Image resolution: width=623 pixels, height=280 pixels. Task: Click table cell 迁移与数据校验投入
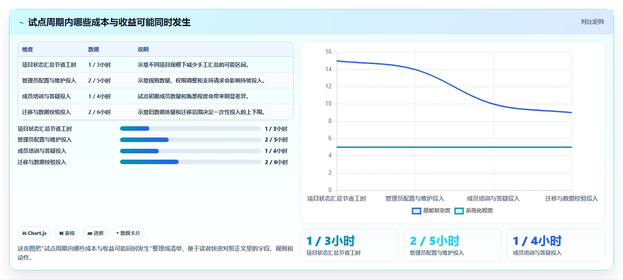[x=46, y=112]
